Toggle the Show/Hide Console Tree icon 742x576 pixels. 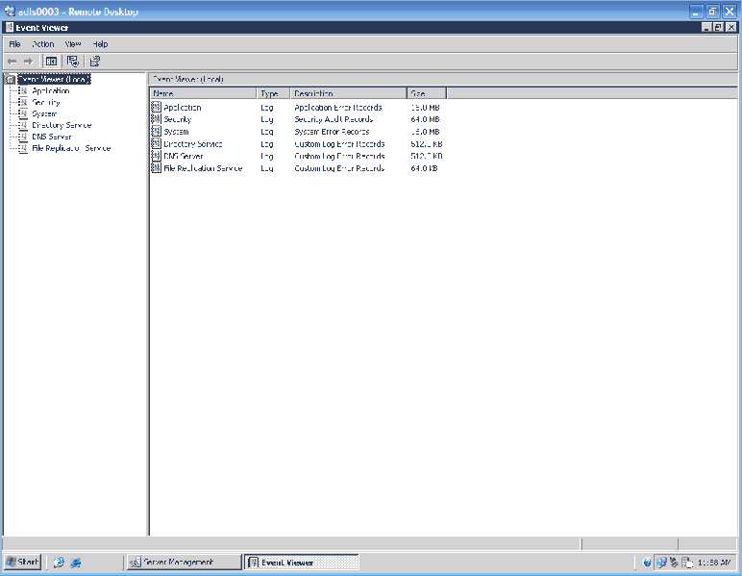[51, 61]
